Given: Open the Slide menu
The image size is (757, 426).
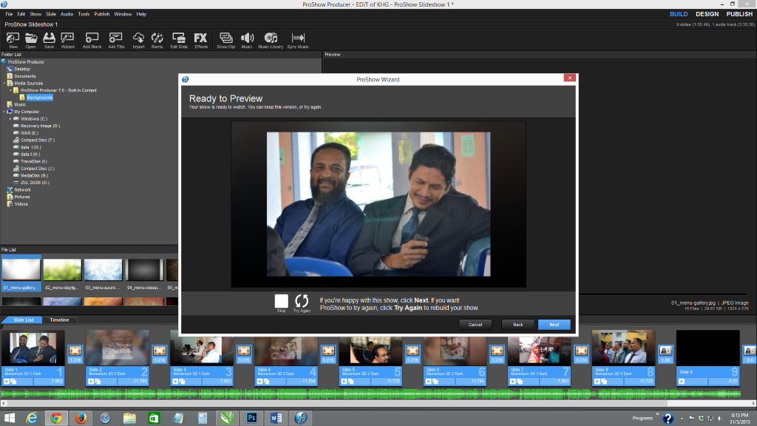Looking at the screenshot, I should tap(51, 14).
